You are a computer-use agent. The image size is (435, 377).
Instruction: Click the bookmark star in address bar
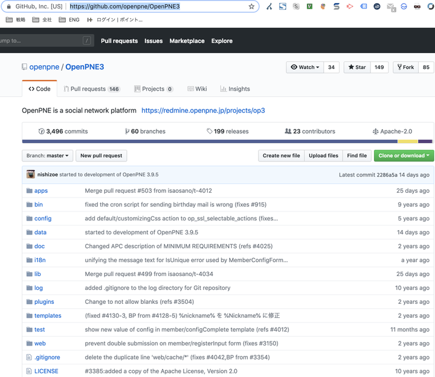point(251,7)
